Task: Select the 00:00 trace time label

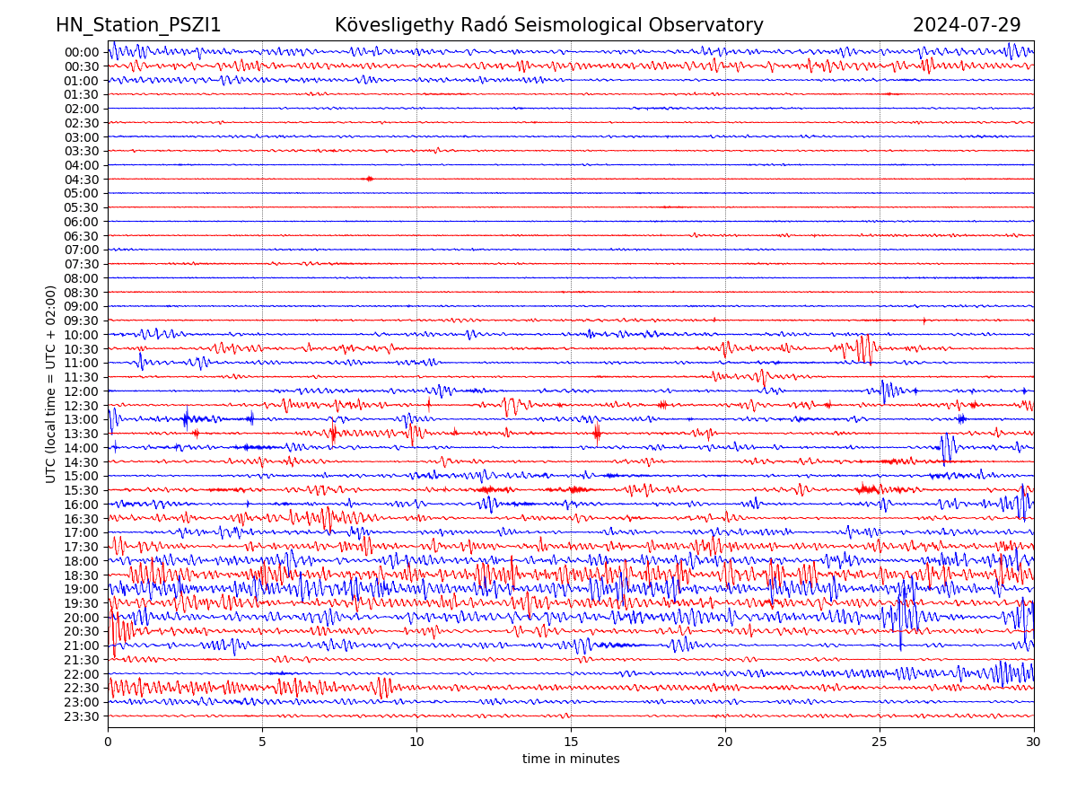Action: coord(82,52)
